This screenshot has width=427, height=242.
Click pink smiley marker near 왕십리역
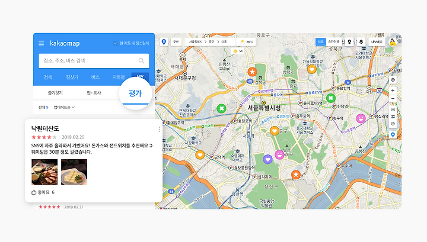tap(361, 118)
